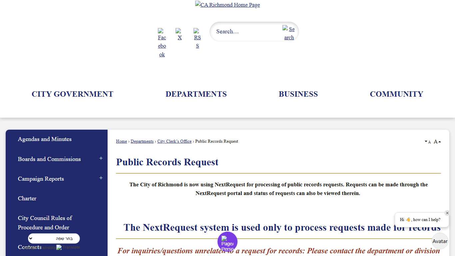Follow the City Clerk's Office breadcrumb link
The height and width of the screenshot is (256, 455).
click(x=174, y=141)
